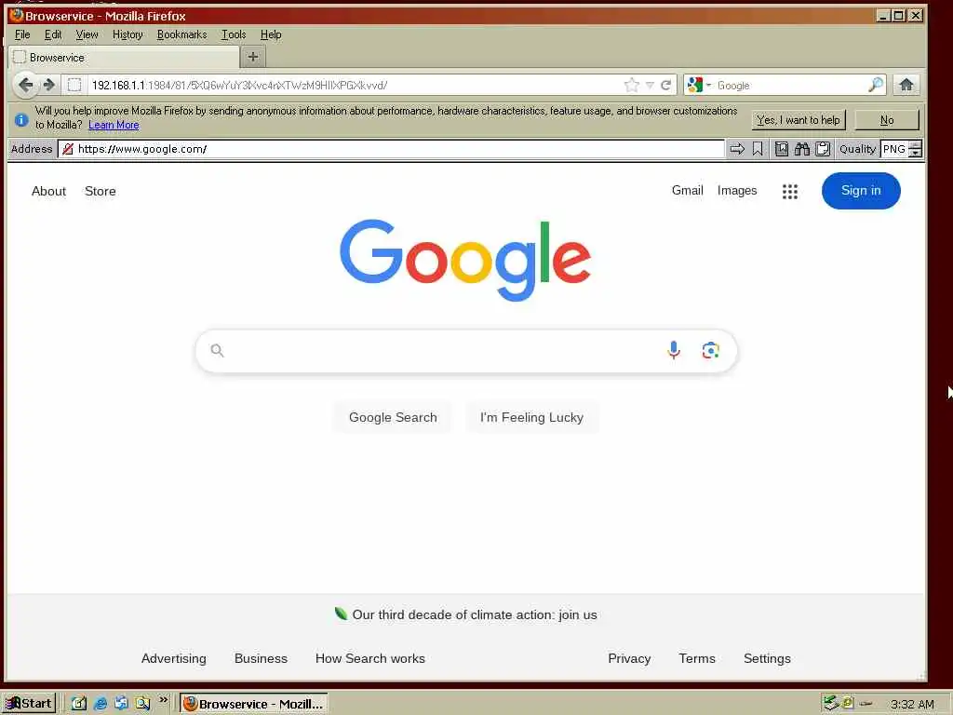Open the Windows Start menu
This screenshot has width=953, height=715.
click(29, 704)
